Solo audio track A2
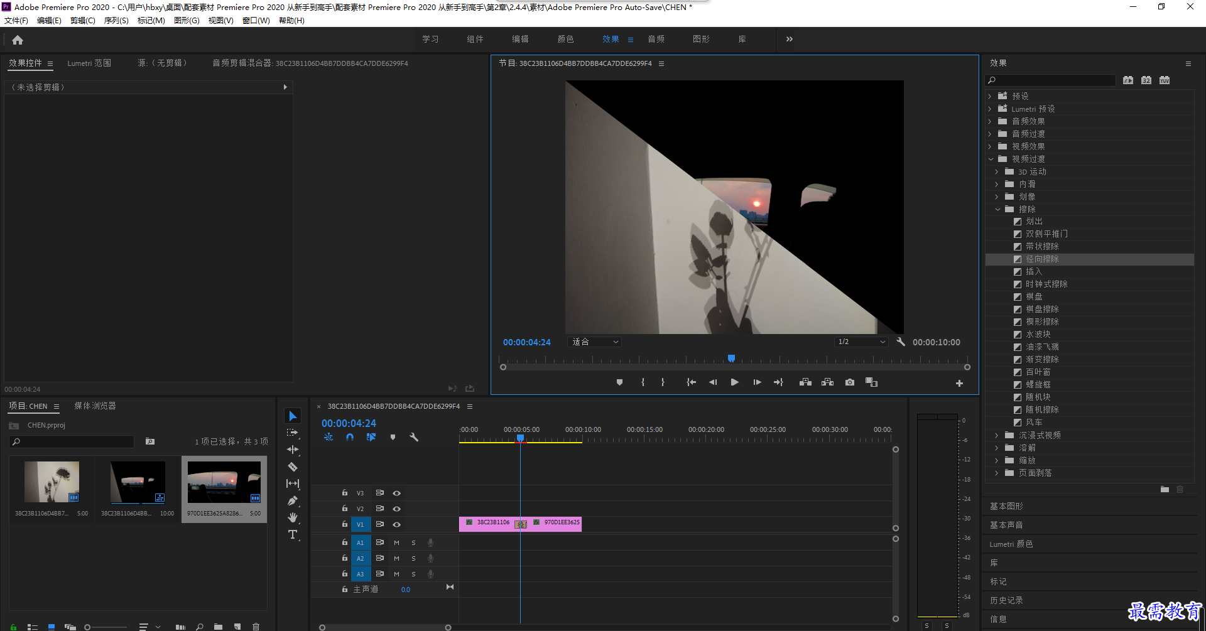The height and width of the screenshot is (631, 1206). (413, 558)
